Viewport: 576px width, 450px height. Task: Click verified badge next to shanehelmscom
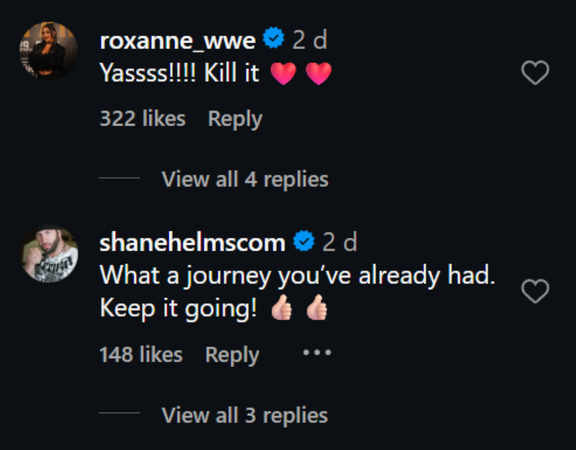click(x=304, y=242)
